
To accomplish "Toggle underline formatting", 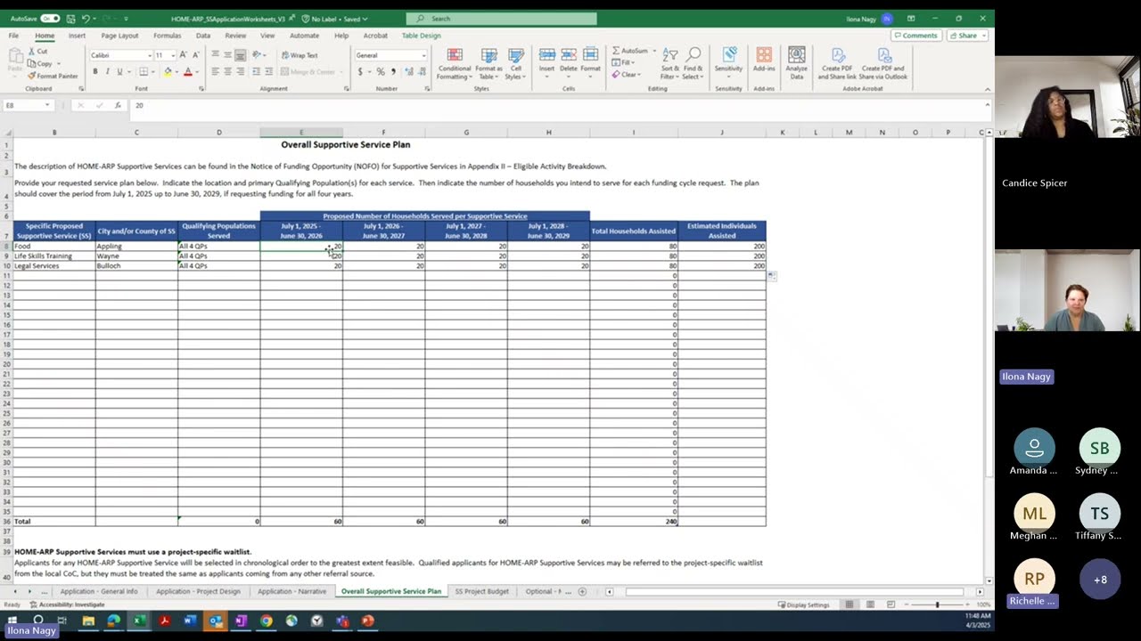I will (x=119, y=71).
